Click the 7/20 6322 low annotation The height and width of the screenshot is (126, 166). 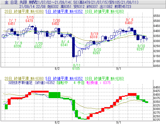pyautogui.click(x=38, y=45)
